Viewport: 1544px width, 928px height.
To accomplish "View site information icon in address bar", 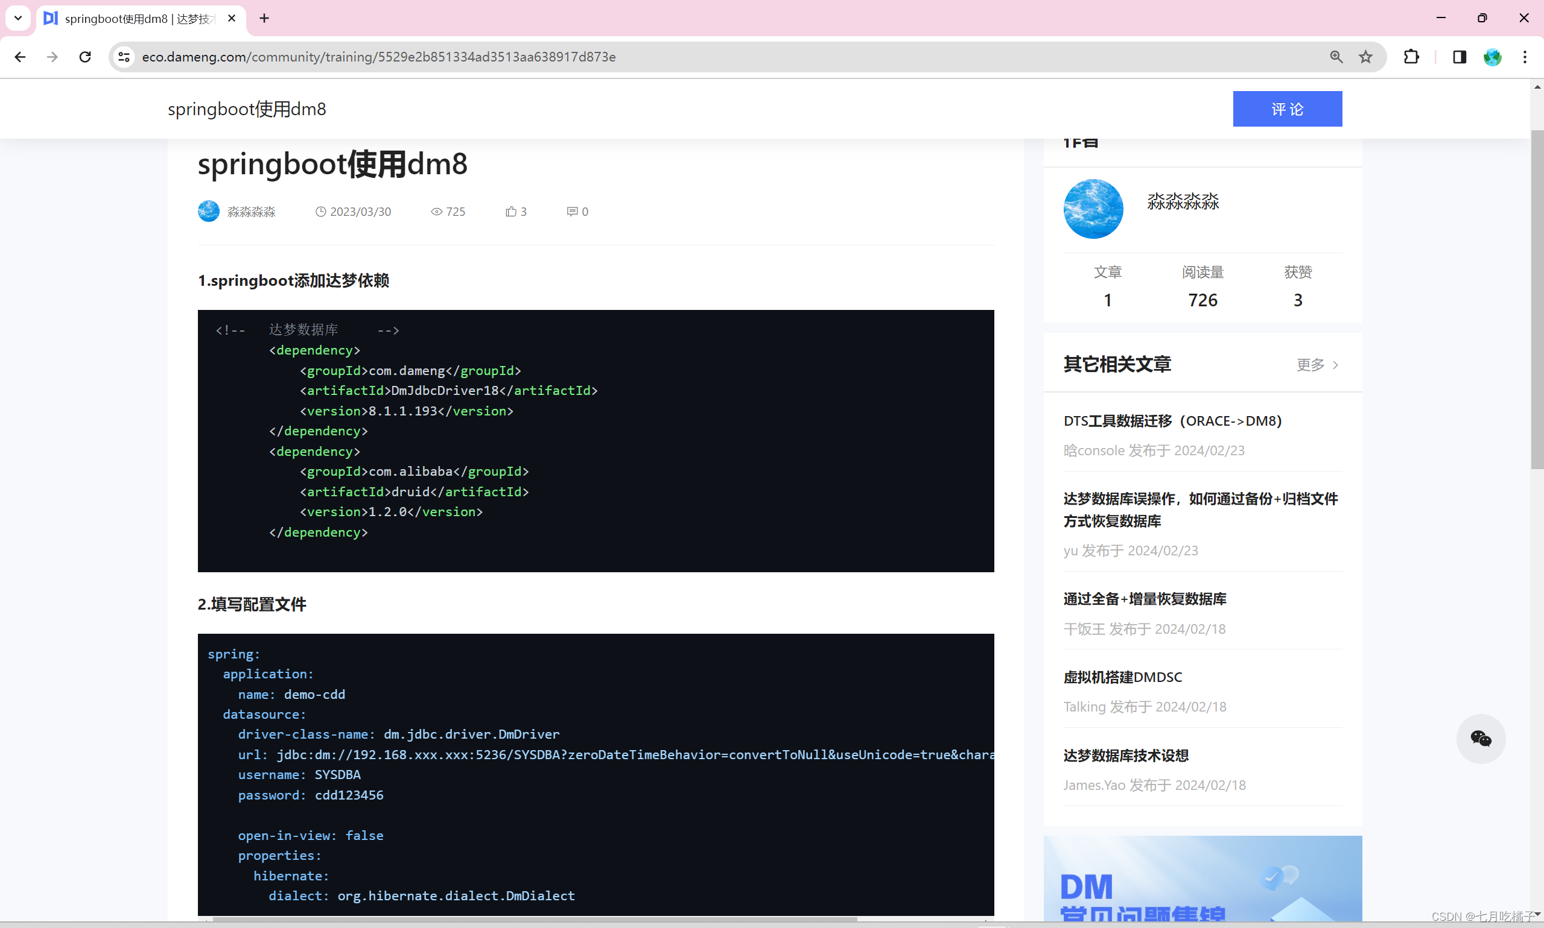I will coord(124,57).
